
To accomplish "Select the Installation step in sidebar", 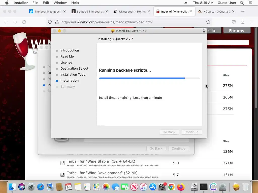I will click(70, 81).
